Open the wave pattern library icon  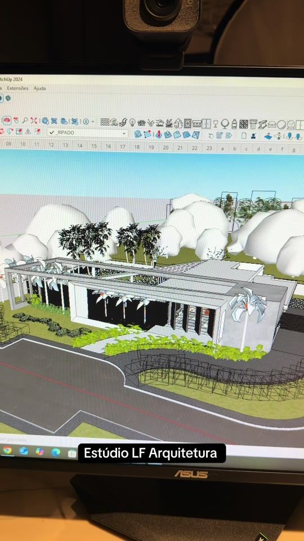click(x=105, y=122)
